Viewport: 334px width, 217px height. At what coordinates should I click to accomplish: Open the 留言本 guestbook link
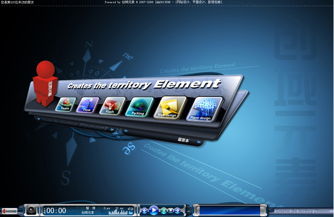183,140
